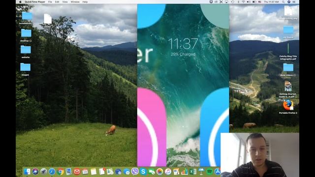
Task: Launch Microsoft Excel from the dock
Action: coord(193,172)
